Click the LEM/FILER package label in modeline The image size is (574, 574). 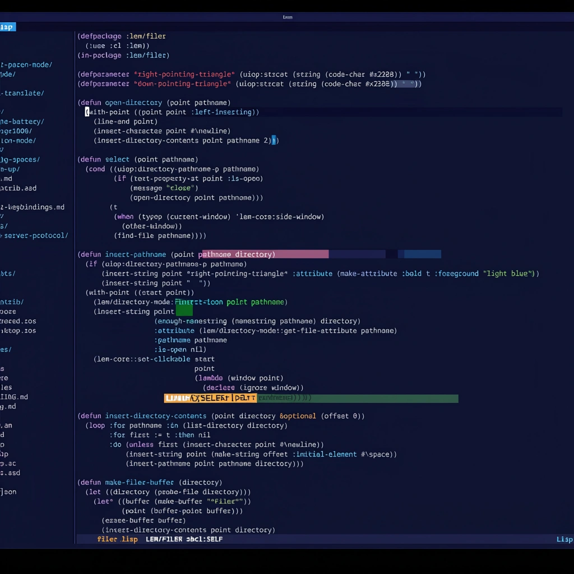(x=164, y=539)
